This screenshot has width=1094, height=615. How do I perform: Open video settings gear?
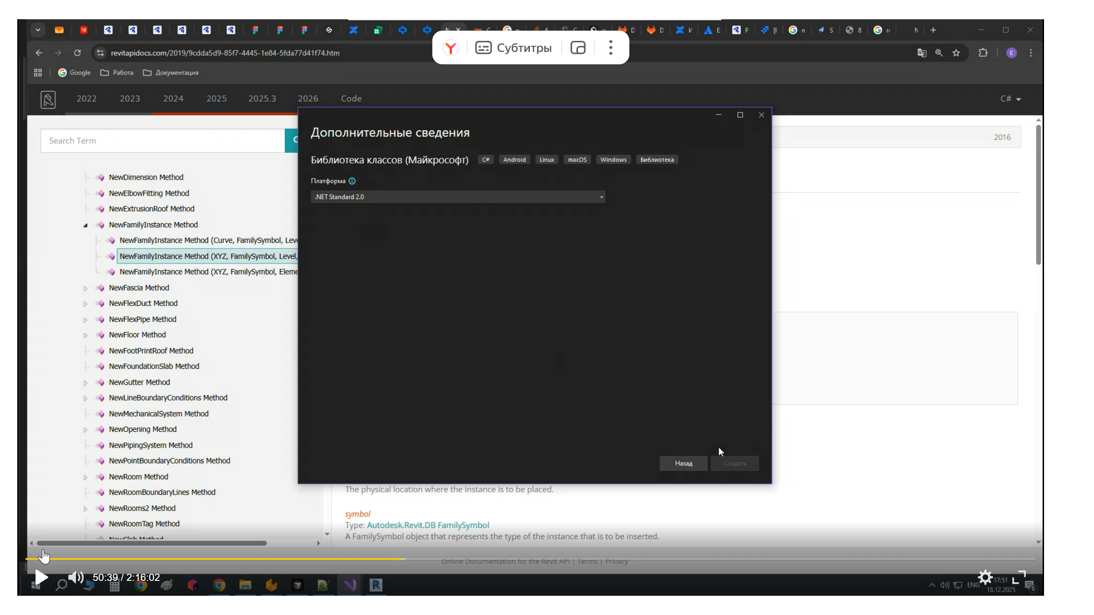(x=984, y=577)
